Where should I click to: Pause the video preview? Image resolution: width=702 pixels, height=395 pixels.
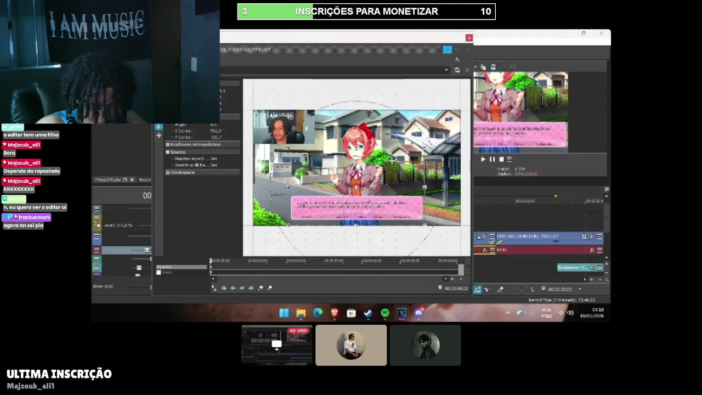(492, 159)
